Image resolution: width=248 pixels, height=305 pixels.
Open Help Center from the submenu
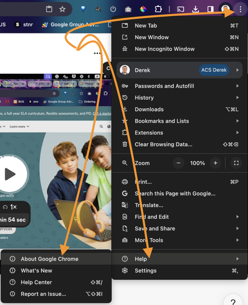[56, 282]
